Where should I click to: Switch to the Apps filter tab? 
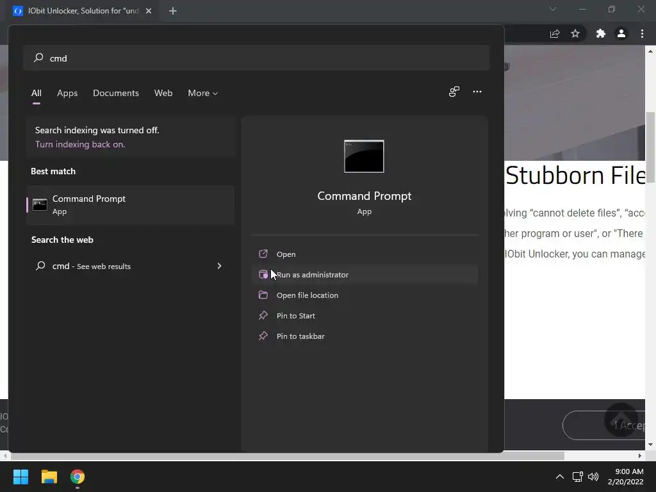(67, 94)
